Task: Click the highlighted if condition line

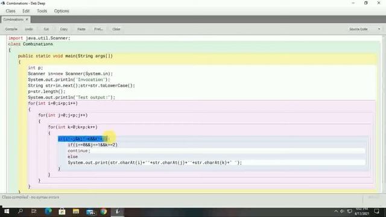Action: [x=83, y=139]
